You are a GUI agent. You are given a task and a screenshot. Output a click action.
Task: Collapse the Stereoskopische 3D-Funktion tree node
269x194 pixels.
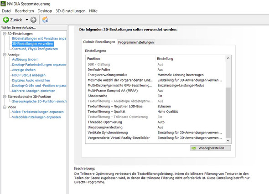5,97
